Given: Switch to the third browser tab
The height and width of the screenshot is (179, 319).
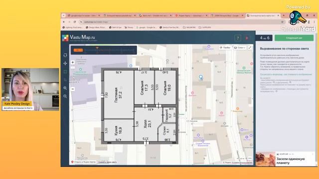Looking at the screenshot, I should coord(155,15).
